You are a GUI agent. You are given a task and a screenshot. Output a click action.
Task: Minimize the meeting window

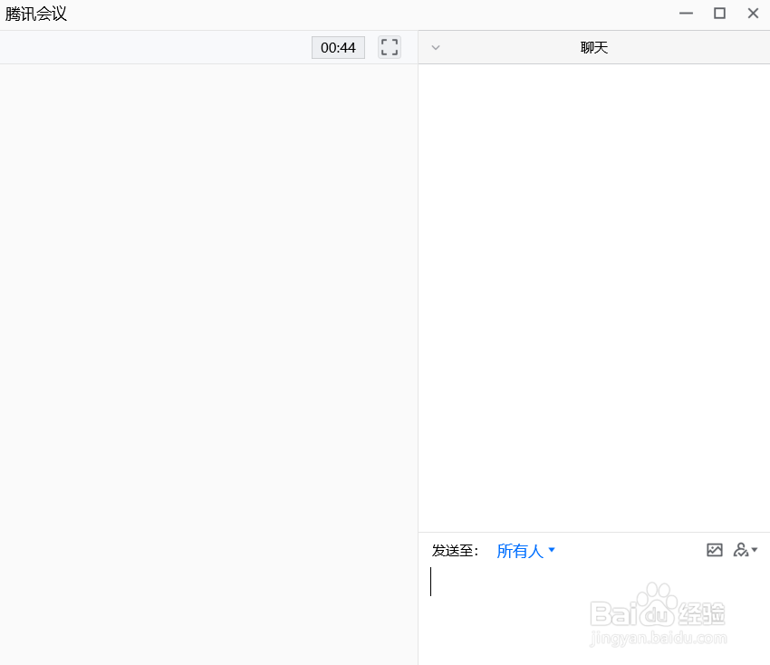[686, 13]
